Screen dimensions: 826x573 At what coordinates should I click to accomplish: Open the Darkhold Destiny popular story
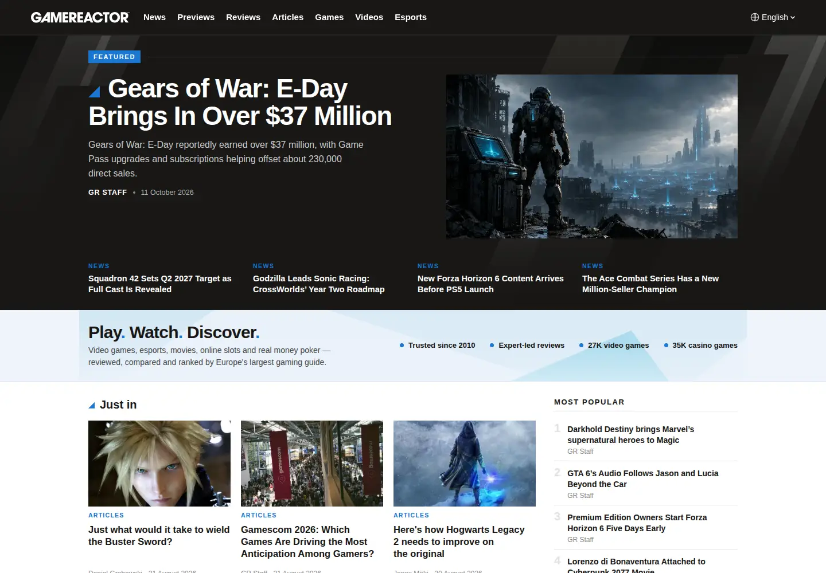tap(630, 434)
